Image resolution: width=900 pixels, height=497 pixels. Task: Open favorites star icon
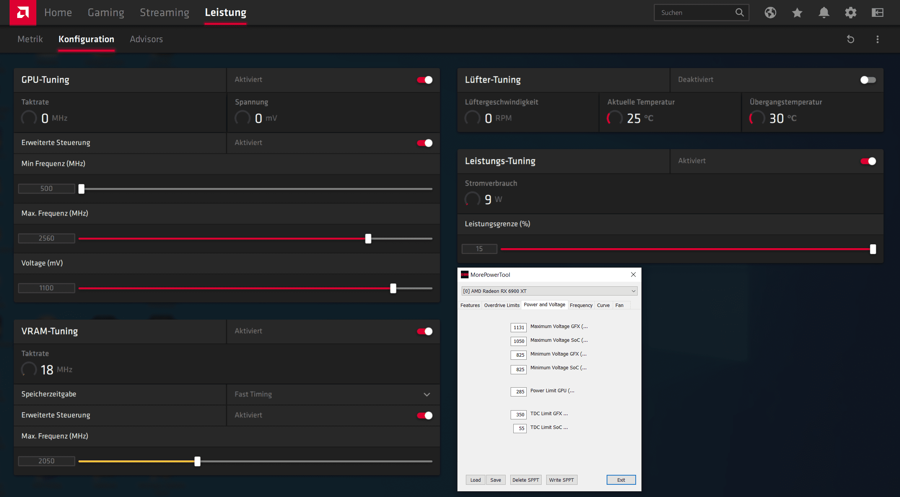pos(797,13)
